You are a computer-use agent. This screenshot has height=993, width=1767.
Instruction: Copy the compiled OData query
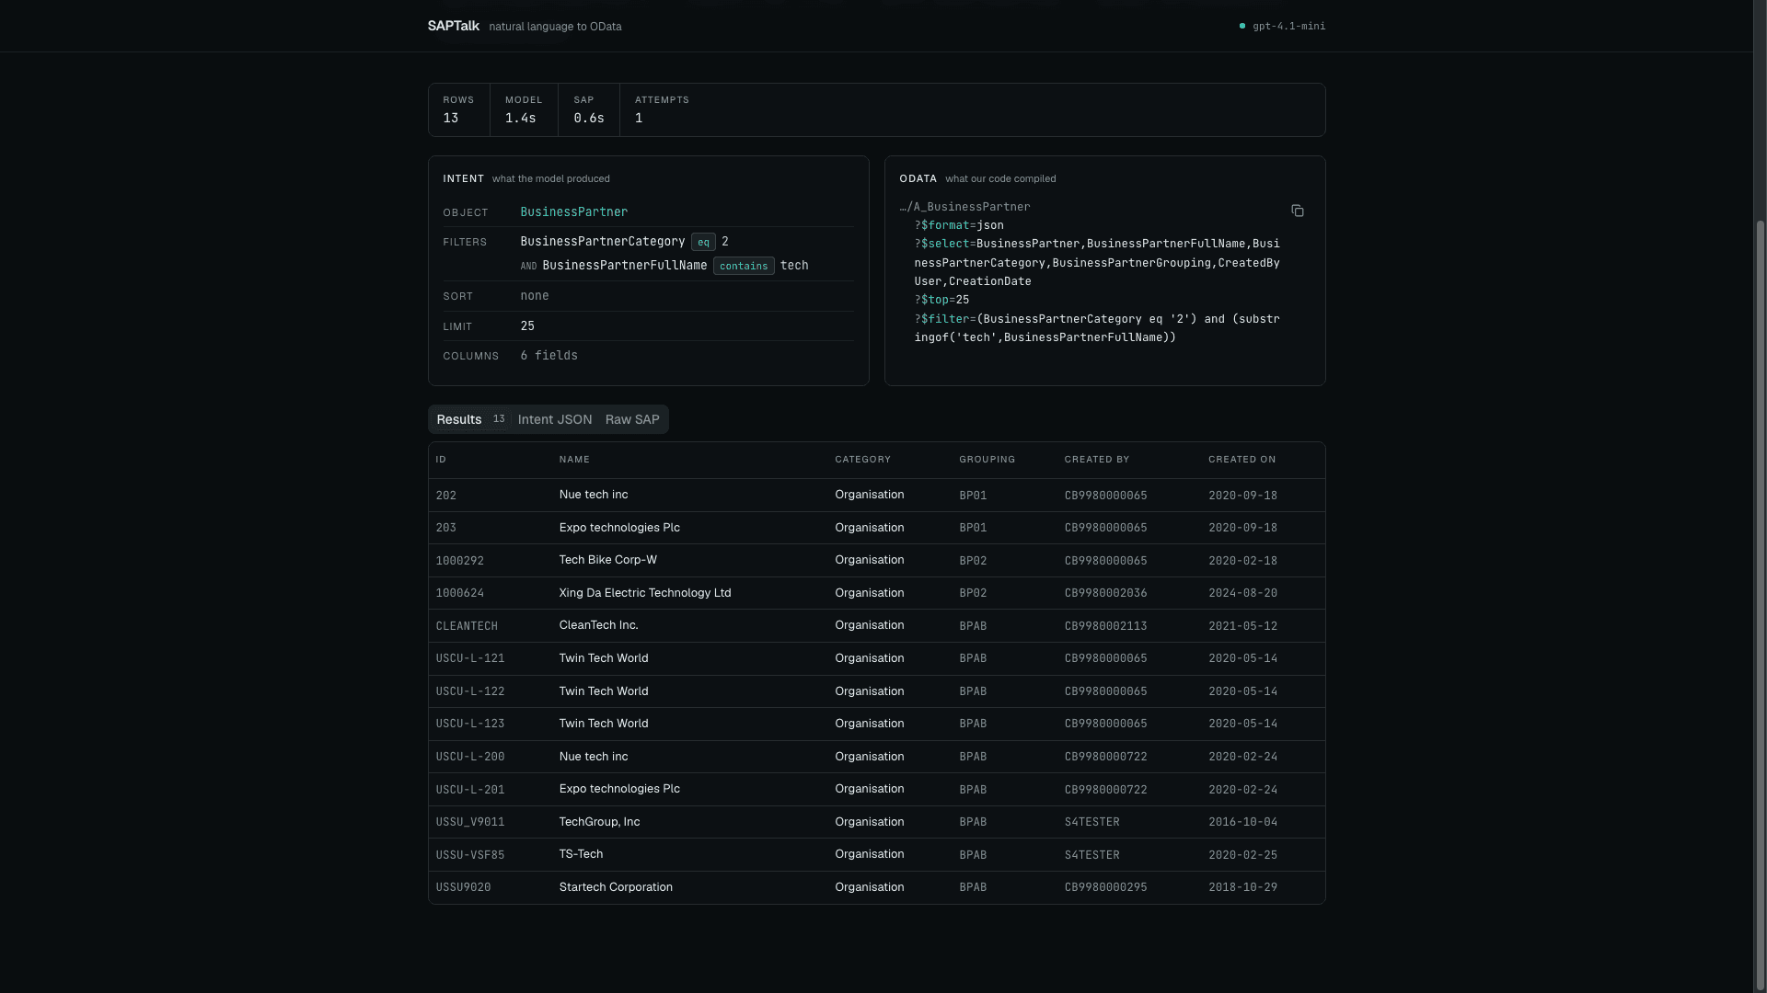[1297, 211]
